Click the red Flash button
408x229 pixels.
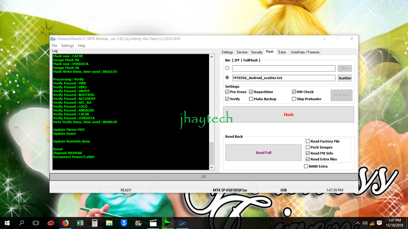point(288,114)
